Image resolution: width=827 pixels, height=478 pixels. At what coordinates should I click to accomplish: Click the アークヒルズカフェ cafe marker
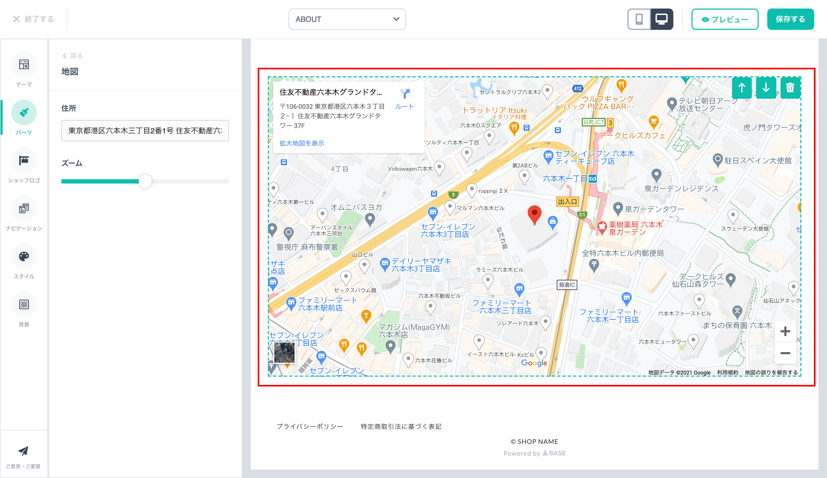click(654, 122)
